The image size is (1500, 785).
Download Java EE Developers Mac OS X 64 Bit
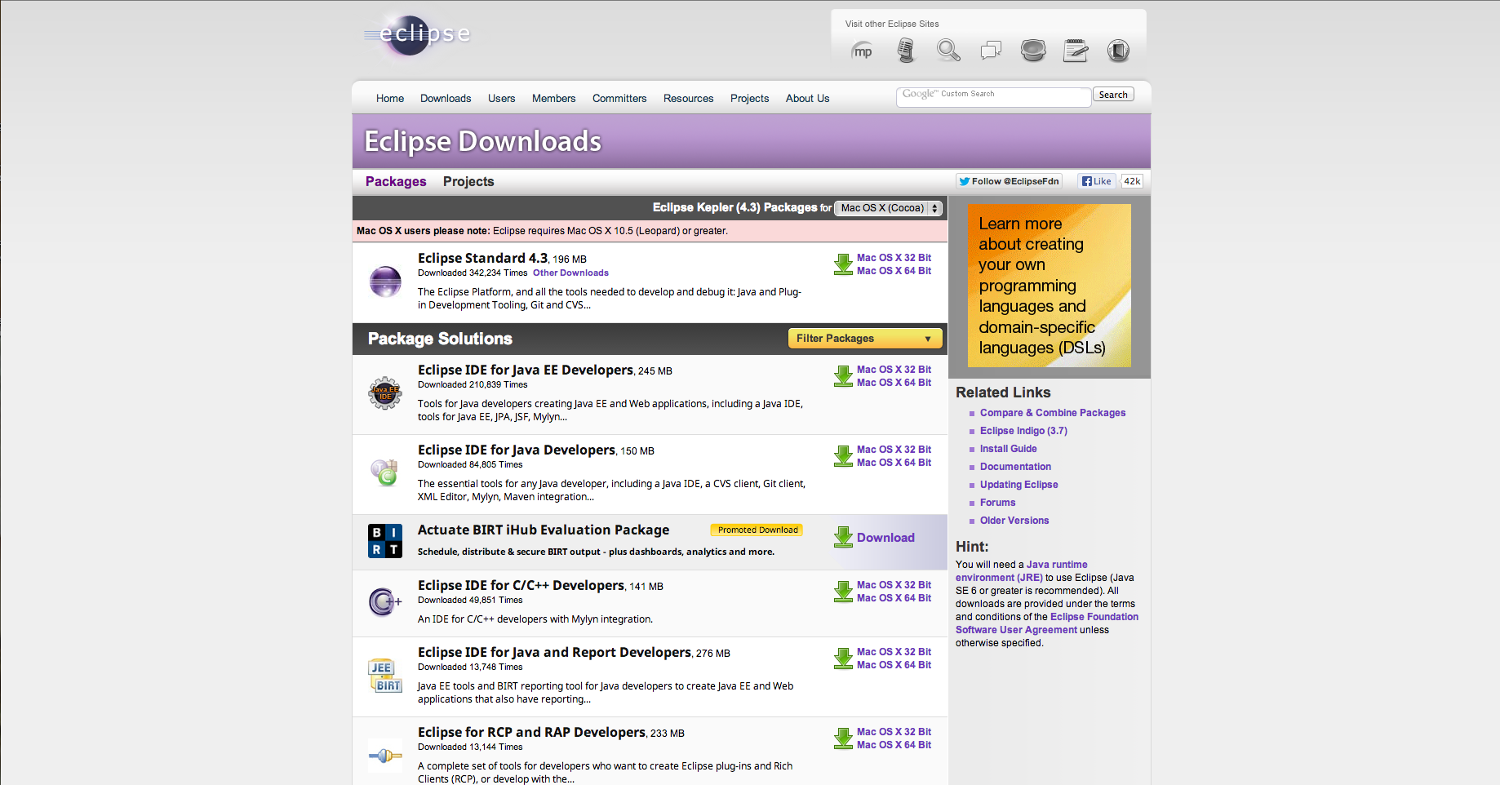click(x=894, y=383)
